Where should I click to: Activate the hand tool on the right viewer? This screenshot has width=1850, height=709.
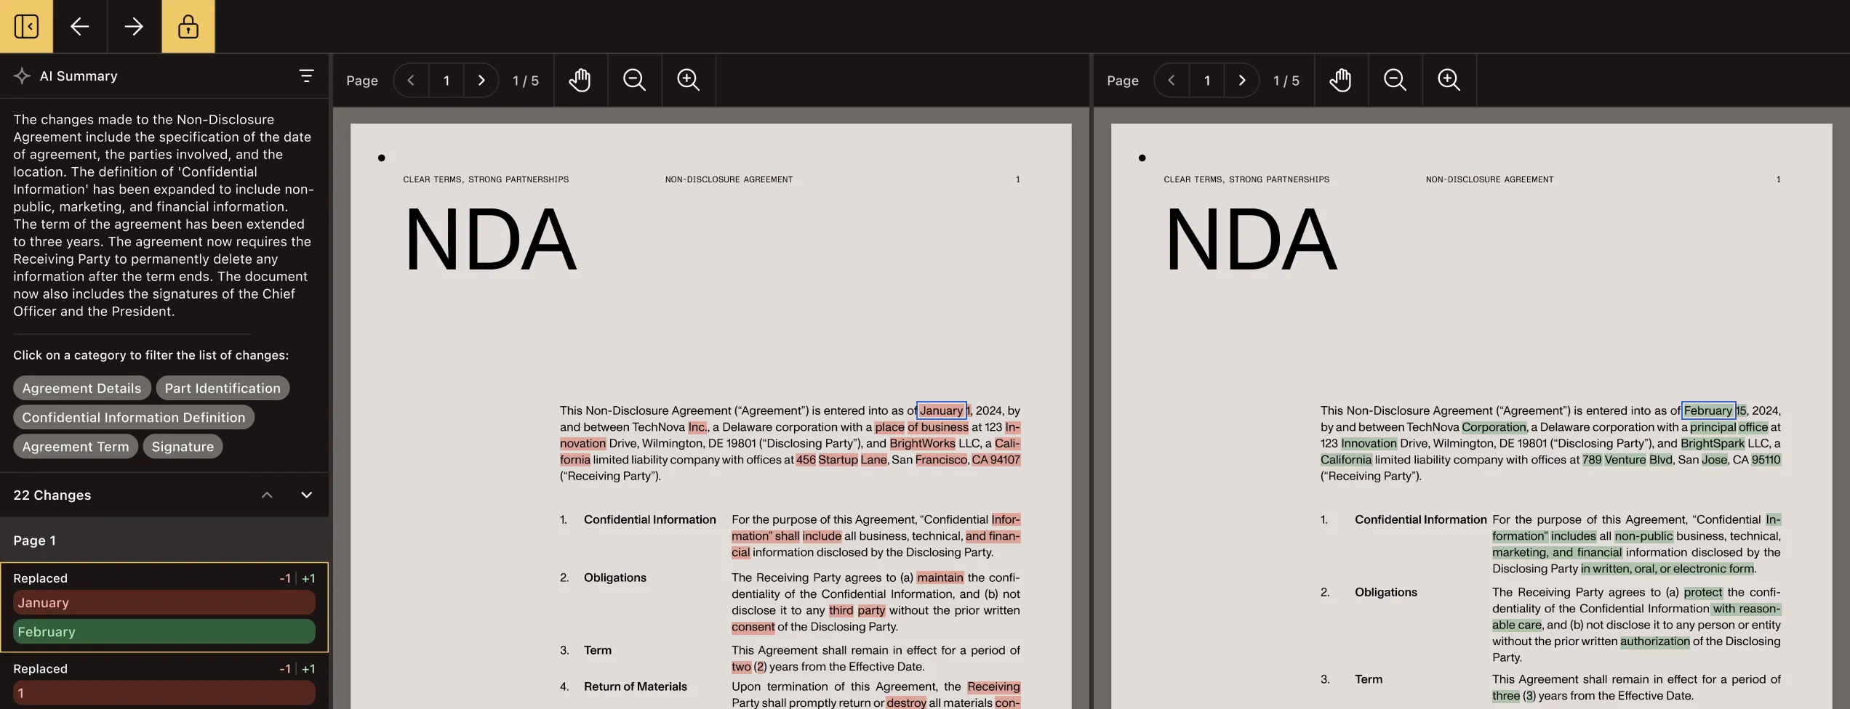click(x=1341, y=80)
